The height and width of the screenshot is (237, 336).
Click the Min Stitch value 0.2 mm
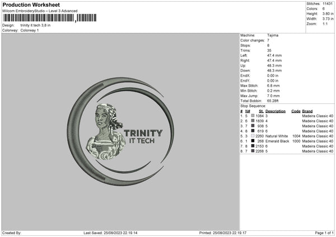coord(273,91)
